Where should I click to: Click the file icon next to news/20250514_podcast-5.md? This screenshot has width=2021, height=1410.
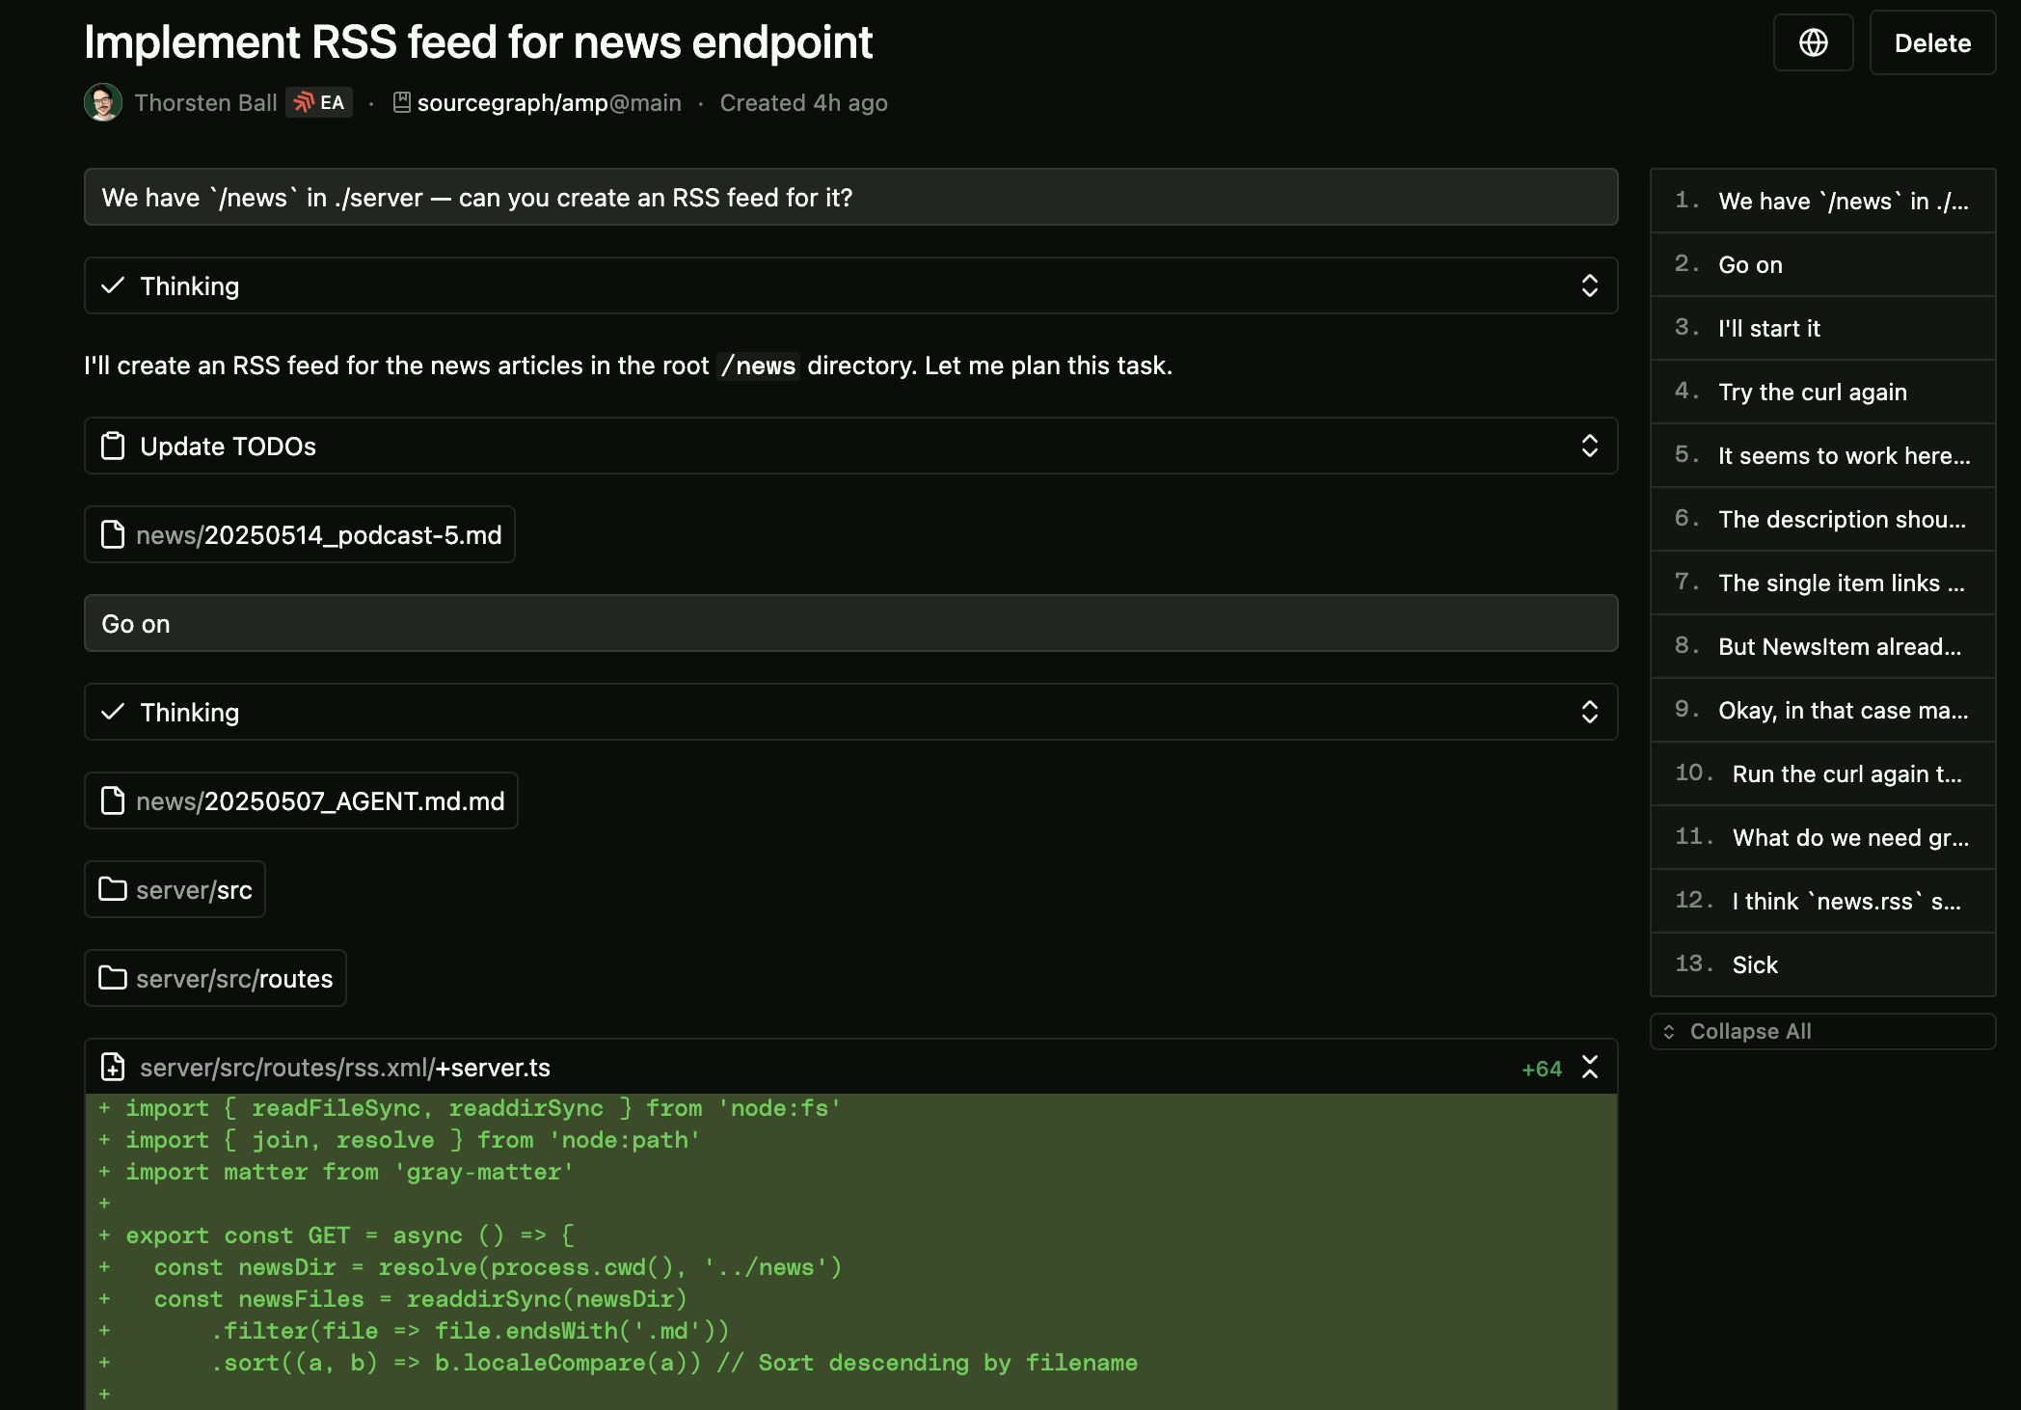(113, 534)
